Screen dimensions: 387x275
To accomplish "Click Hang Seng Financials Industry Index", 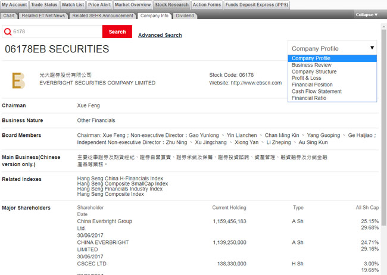I will pyautogui.click(x=120, y=189).
